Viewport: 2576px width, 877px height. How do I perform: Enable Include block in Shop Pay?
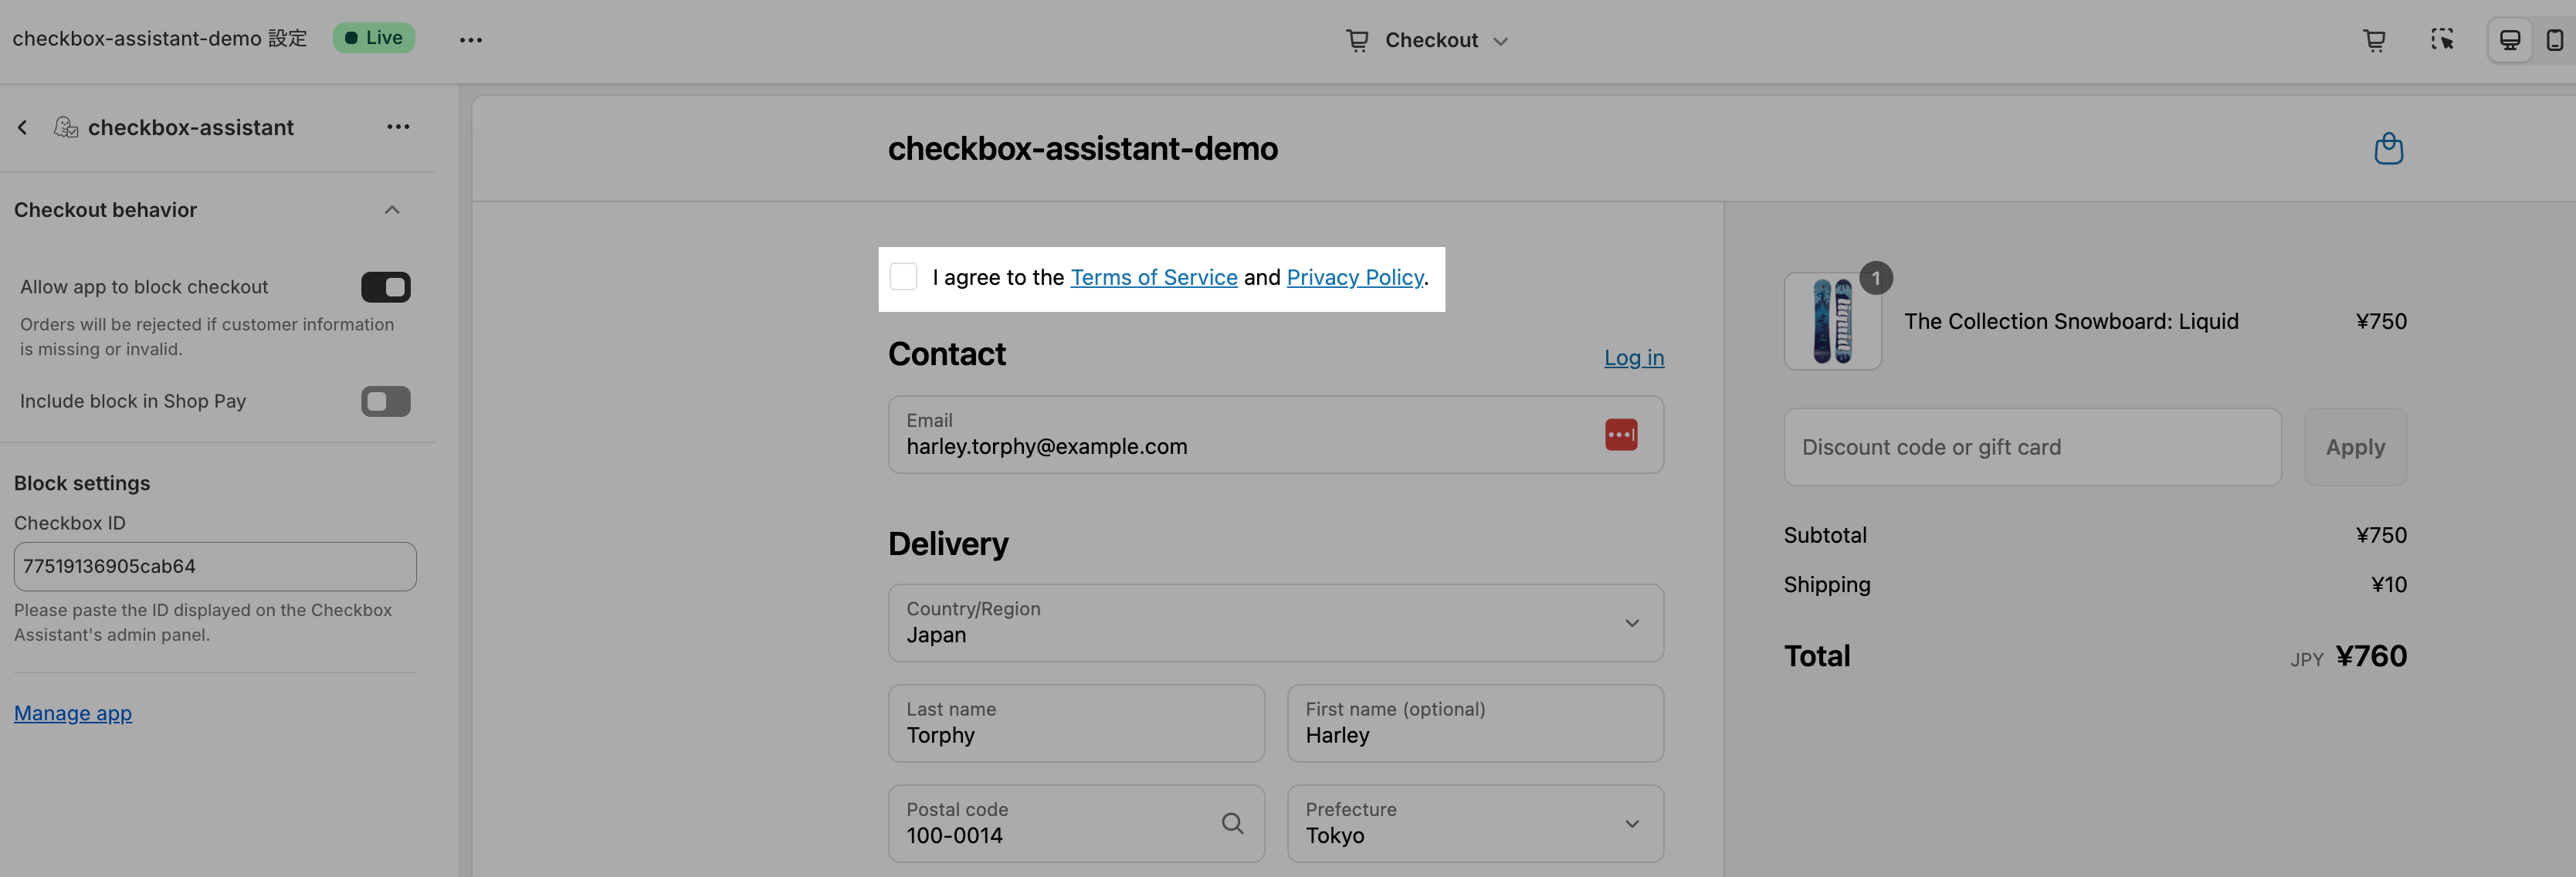[385, 401]
